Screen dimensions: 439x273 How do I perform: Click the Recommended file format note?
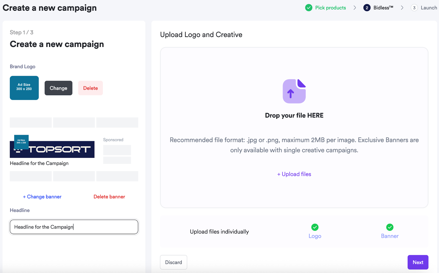pos(294,145)
